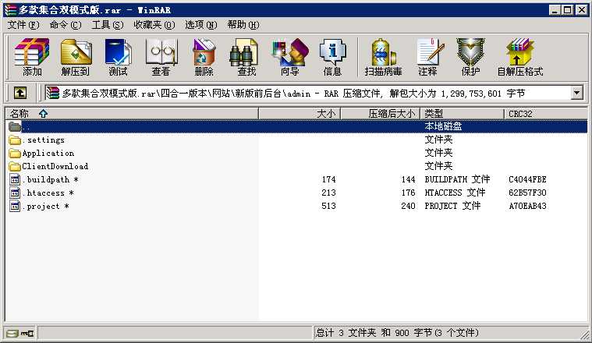Viewport: 592px width, 343px height.
Task: Click the status bar totals text
Action: 397,333
